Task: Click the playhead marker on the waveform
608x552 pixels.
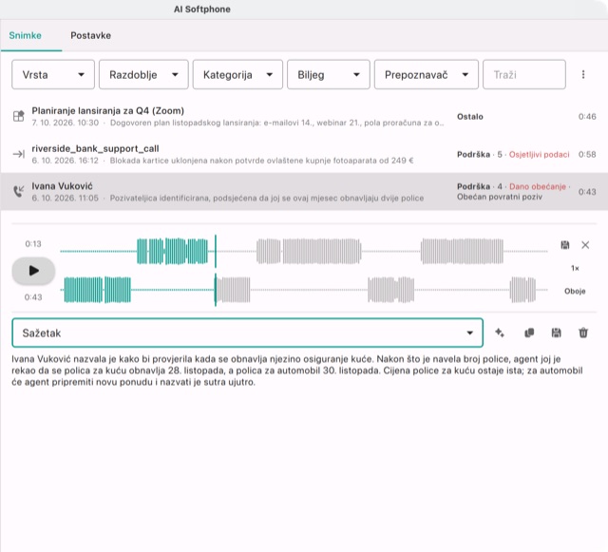Action: coord(216,271)
